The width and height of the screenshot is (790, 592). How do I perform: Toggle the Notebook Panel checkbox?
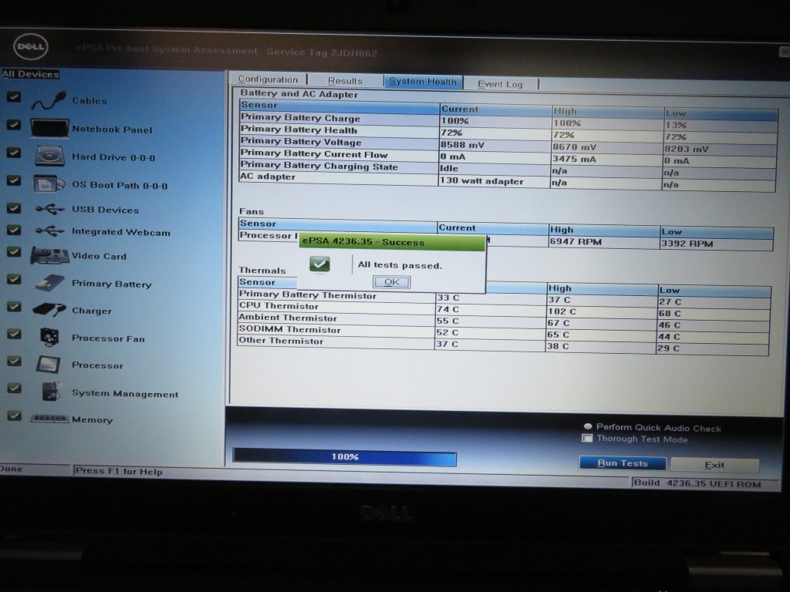14,124
